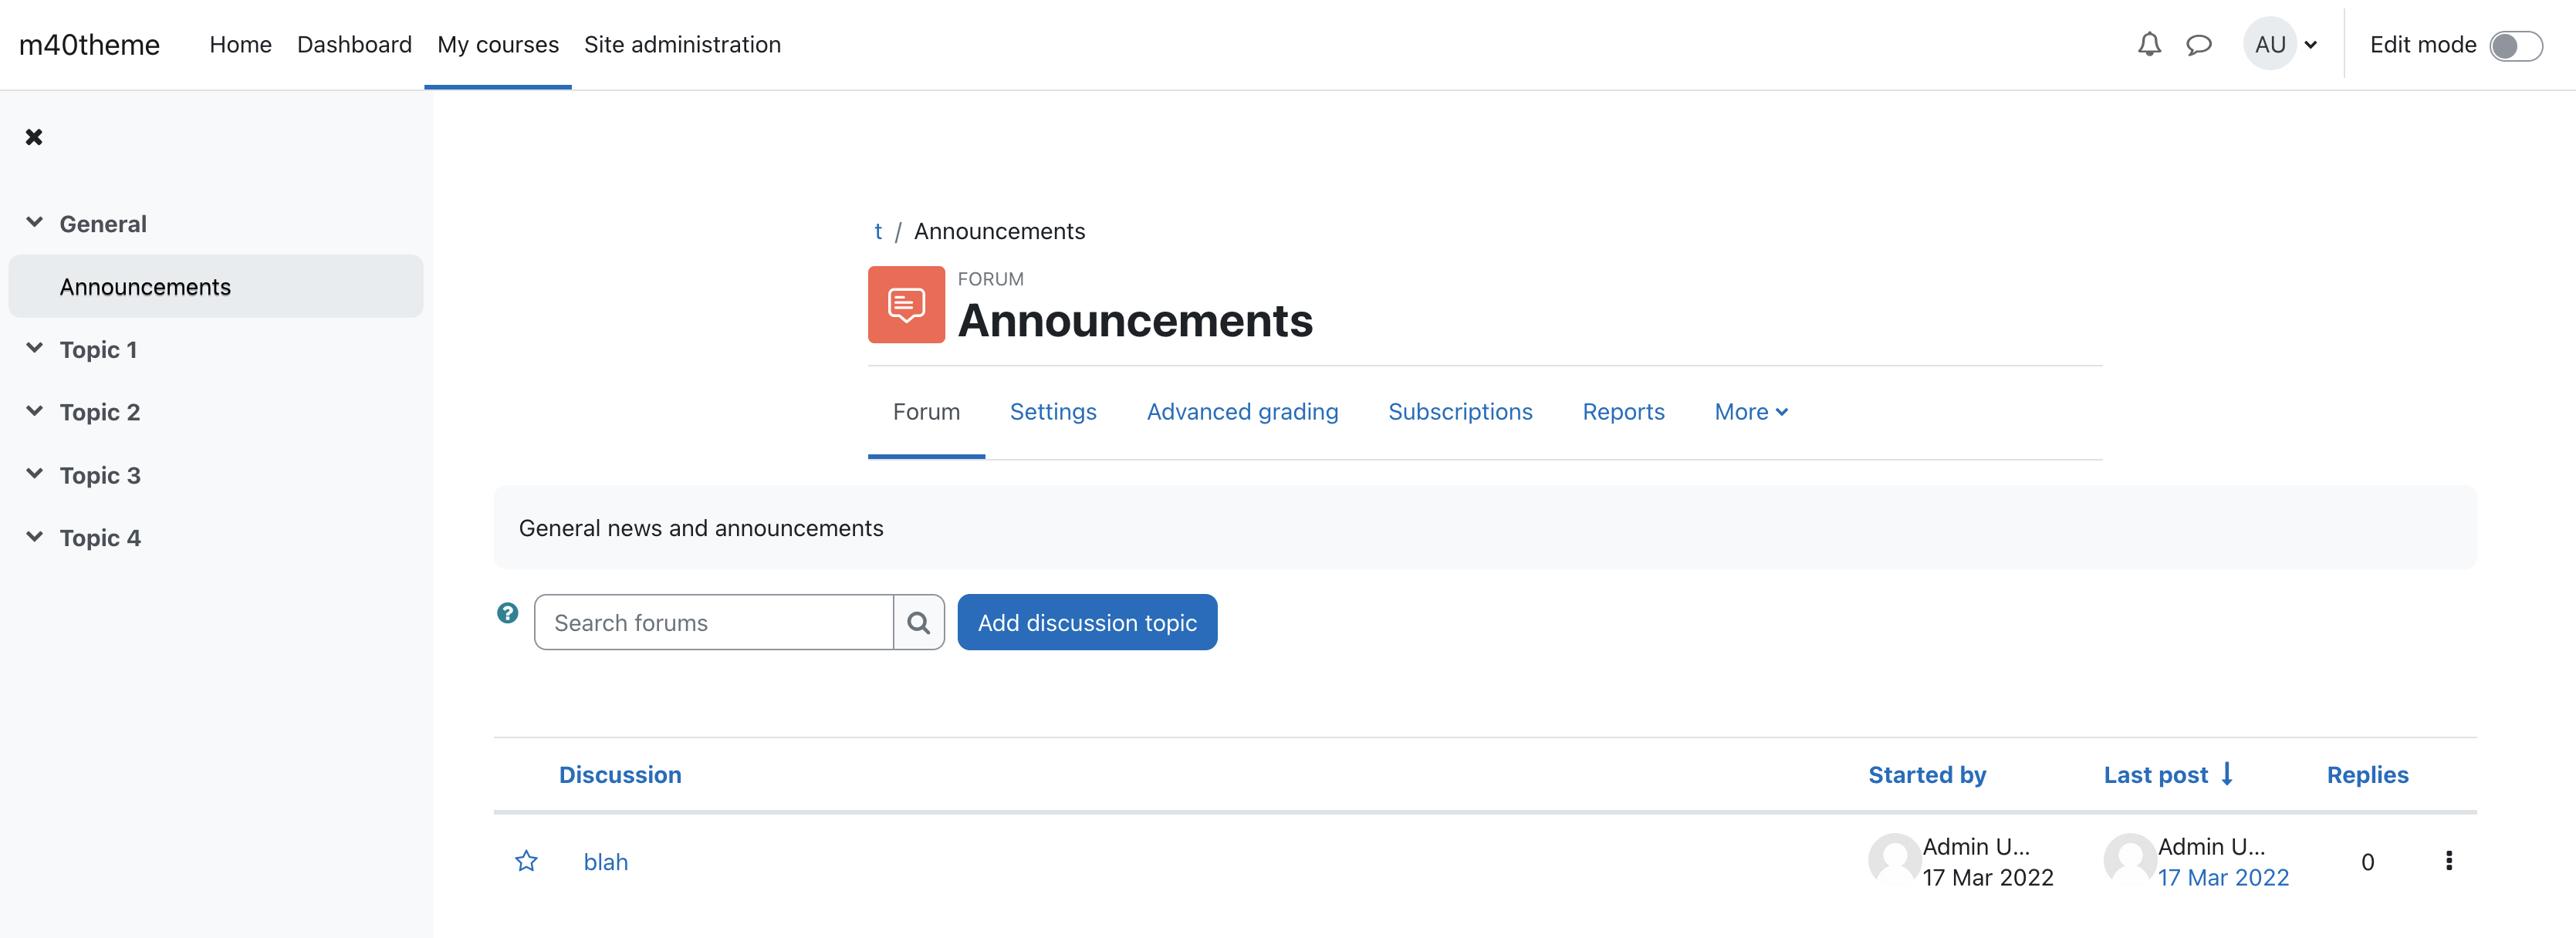Screen dimensions: 2576x938
Task: Switch to the Settings tab
Action: tap(1053, 412)
